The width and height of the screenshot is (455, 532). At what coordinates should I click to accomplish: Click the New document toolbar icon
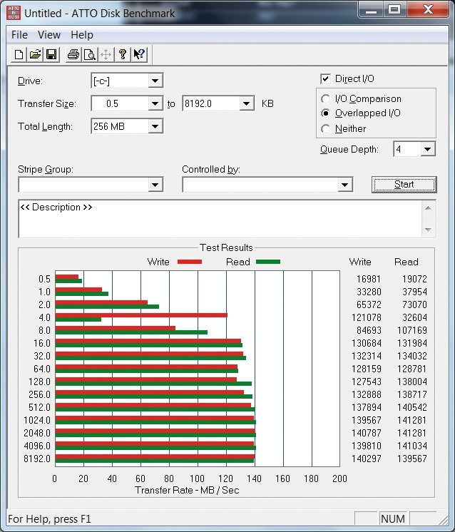pos(19,55)
